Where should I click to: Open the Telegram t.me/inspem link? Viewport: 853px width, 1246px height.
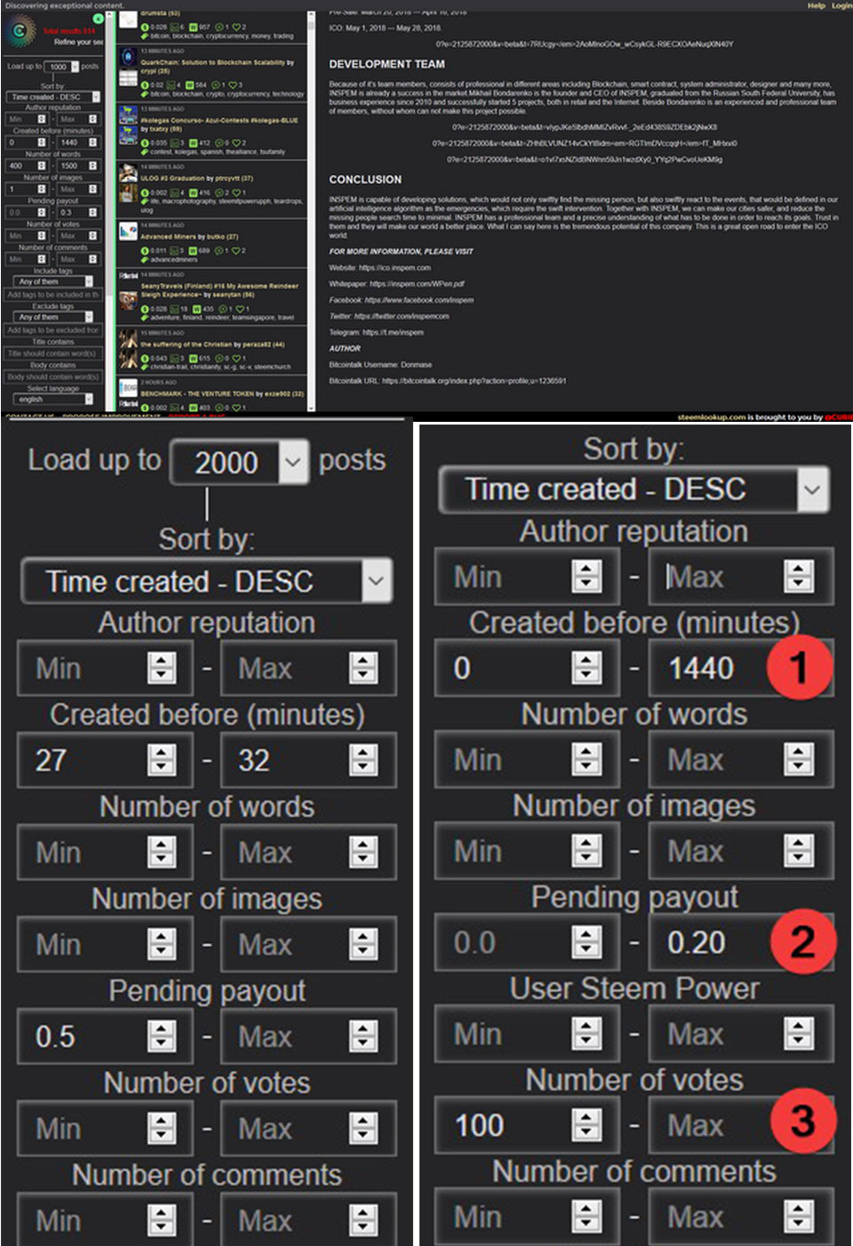pyautogui.click(x=393, y=332)
